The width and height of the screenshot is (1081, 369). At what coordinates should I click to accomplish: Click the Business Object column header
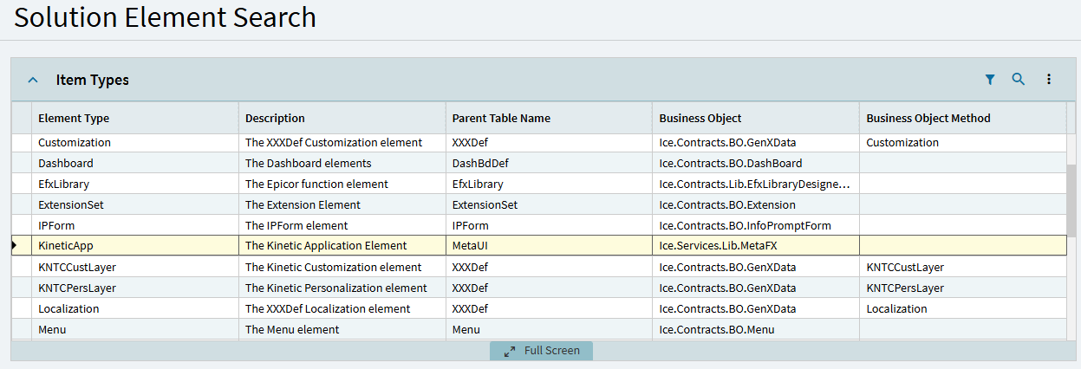click(700, 119)
